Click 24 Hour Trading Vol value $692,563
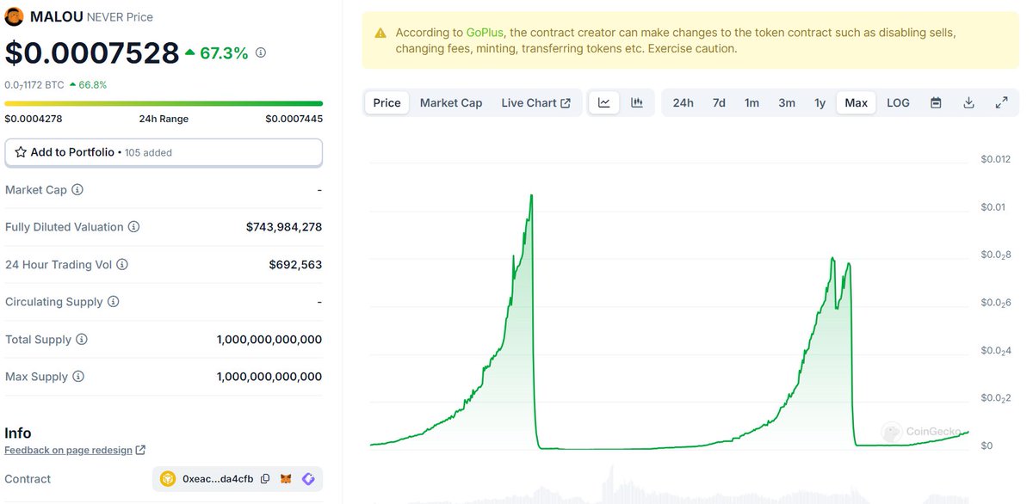 click(295, 264)
